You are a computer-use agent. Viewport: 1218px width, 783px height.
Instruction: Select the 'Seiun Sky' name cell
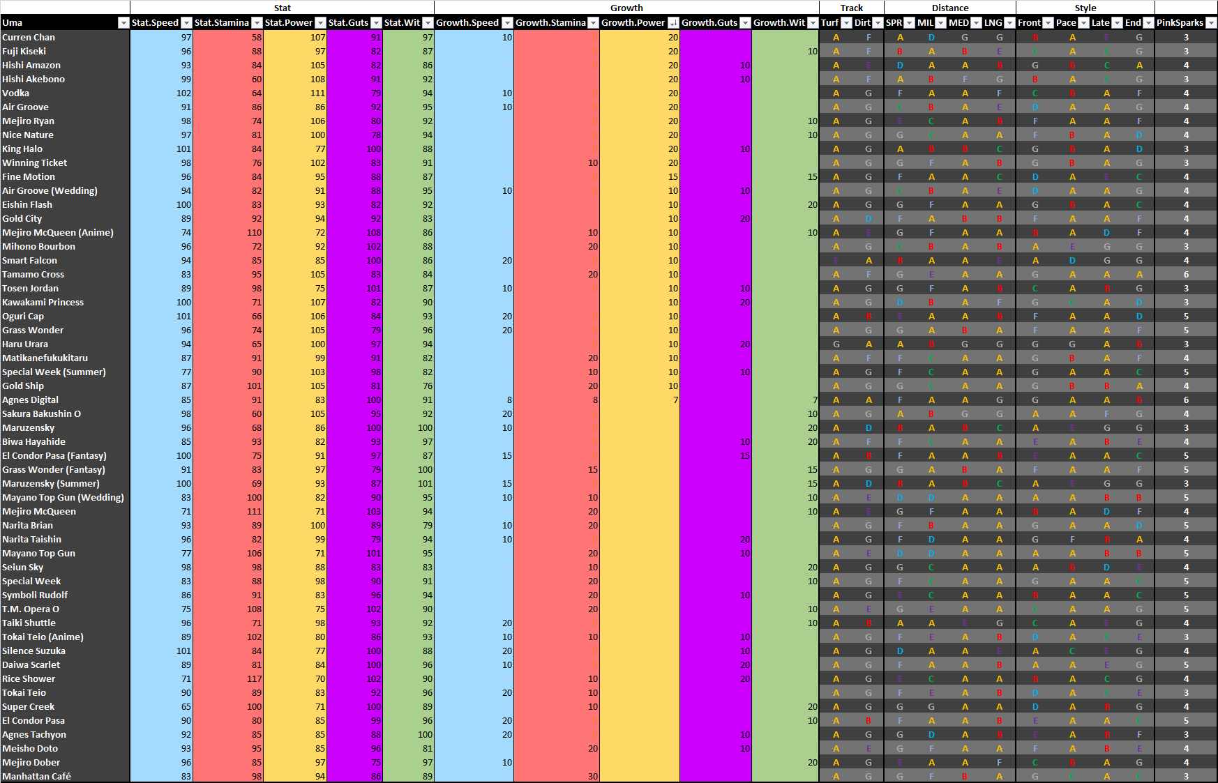tap(65, 567)
